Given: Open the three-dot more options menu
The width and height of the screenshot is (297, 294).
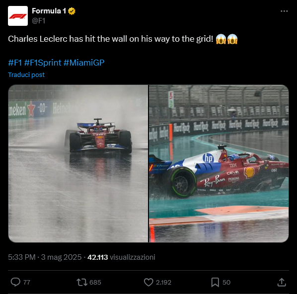Looking at the screenshot, I should tap(284, 11).
